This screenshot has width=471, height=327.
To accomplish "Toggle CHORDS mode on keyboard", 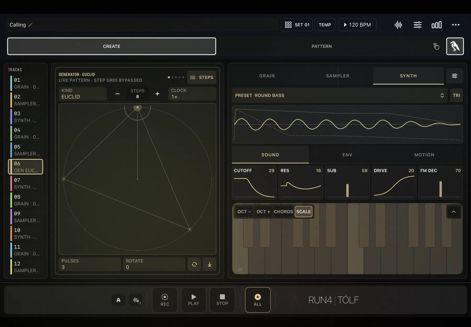I will tap(283, 211).
